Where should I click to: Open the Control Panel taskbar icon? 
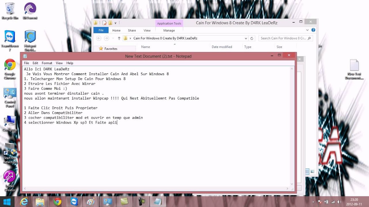coord(108,202)
